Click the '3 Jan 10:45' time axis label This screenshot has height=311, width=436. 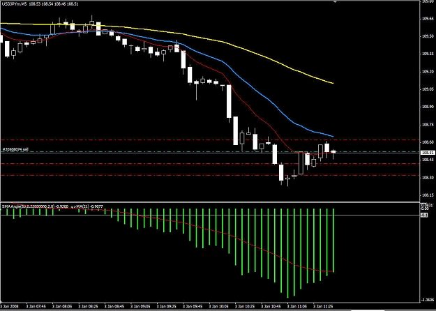271,306
